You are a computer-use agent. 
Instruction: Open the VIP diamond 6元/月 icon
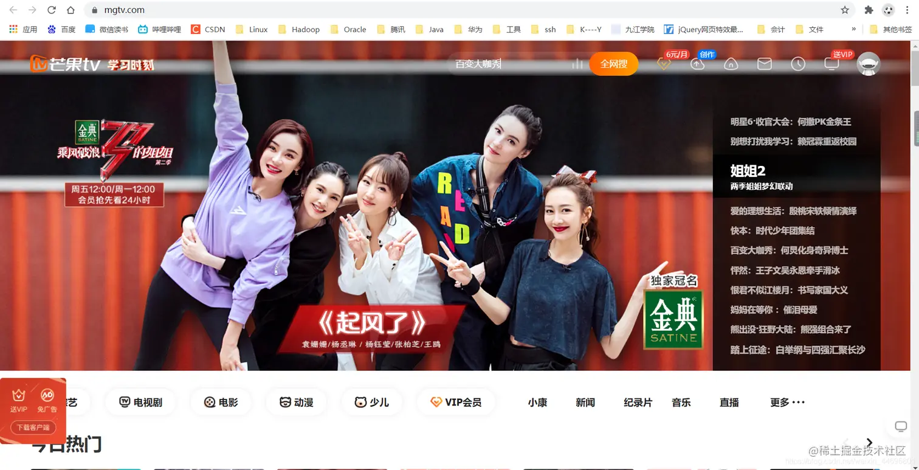pyautogui.click(x=664, y=63)
